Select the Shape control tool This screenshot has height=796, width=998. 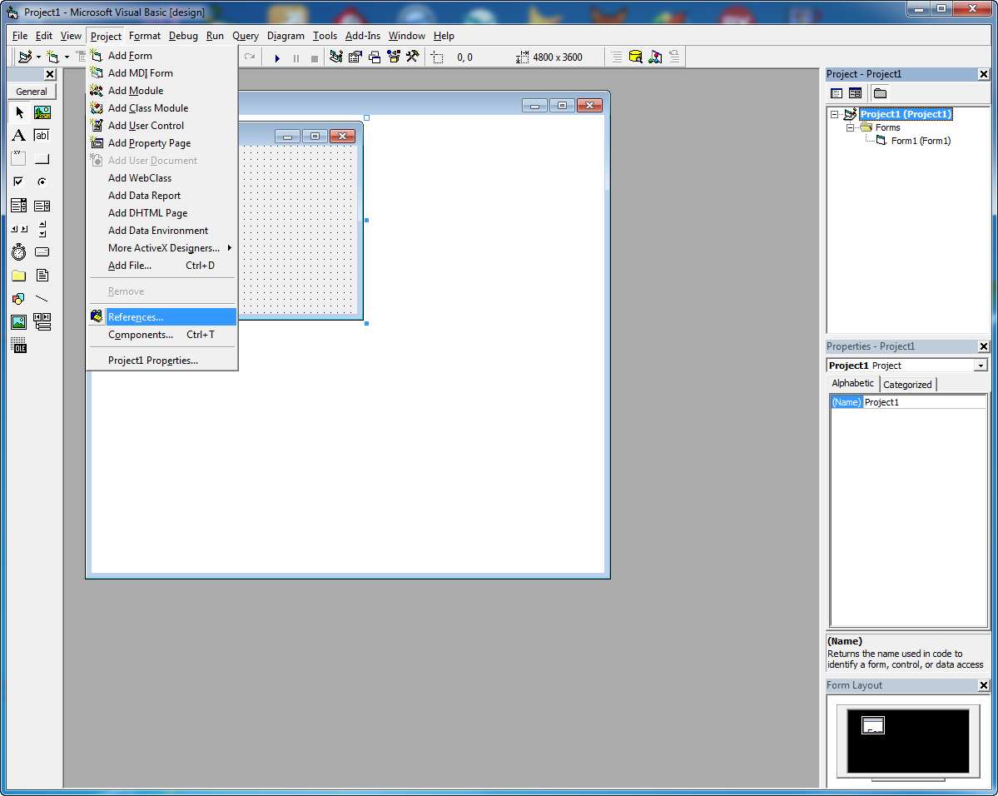tap(19, 299)
